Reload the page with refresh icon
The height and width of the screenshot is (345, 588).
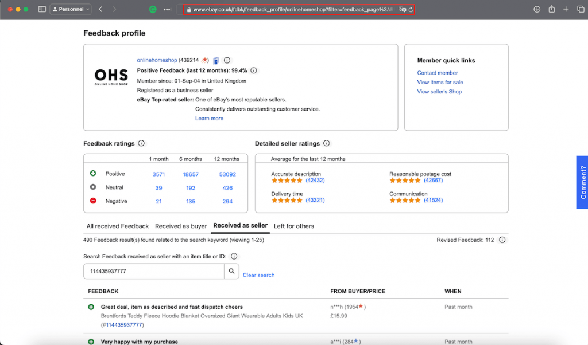tap(411, 9)
